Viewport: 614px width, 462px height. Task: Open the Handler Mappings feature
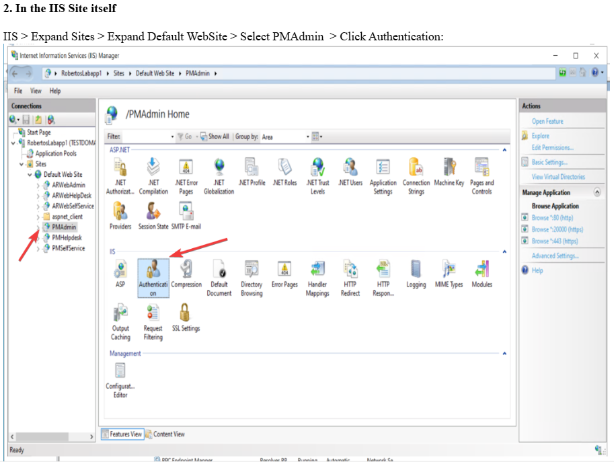tap(317, 272)
